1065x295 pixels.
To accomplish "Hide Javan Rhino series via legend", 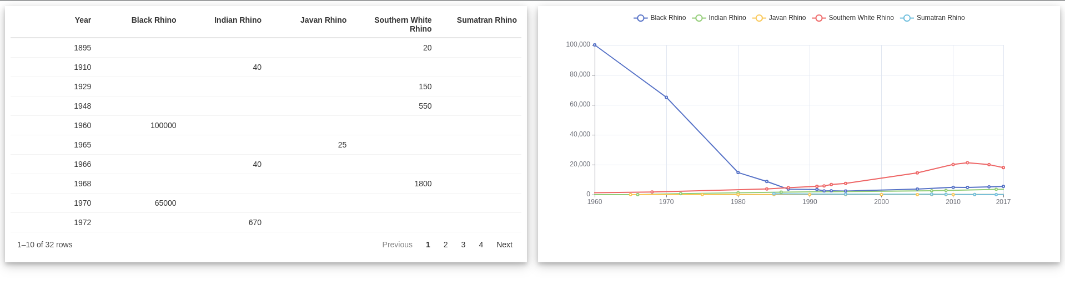I will (x=779, y=18).
